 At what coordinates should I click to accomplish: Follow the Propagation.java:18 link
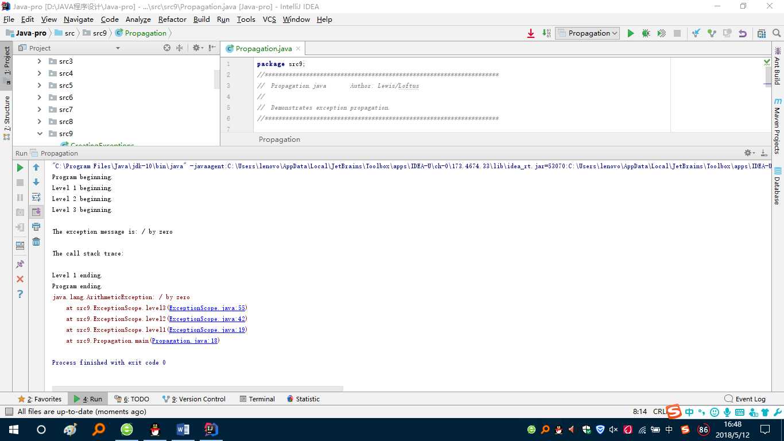[x=185, y=341]
